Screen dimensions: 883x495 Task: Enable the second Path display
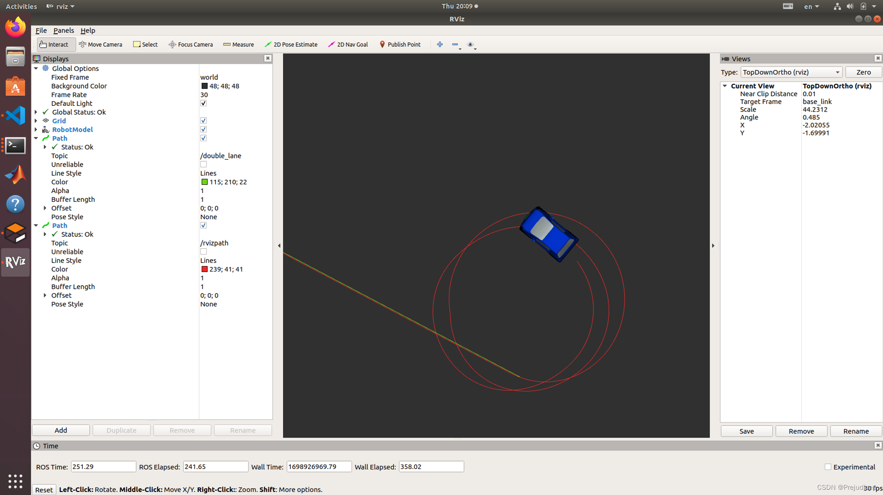[204, 225]
